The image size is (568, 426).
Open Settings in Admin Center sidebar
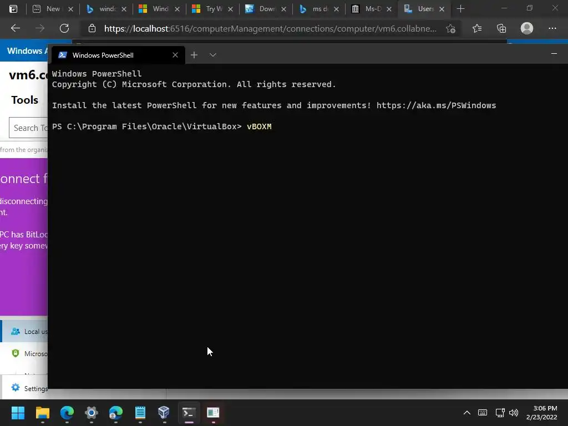(24, 388)
